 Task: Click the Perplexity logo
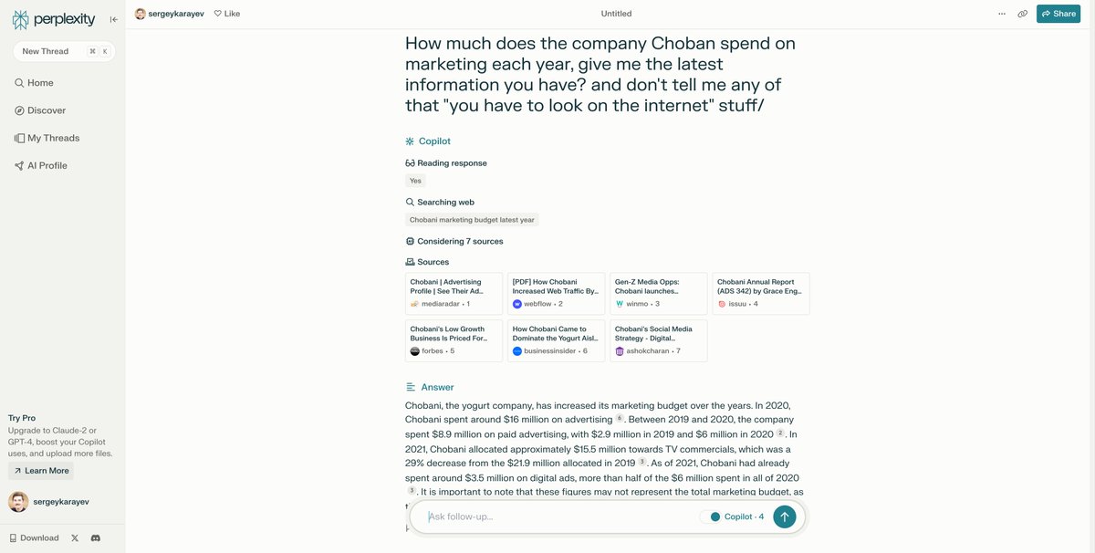click(55, 19)
